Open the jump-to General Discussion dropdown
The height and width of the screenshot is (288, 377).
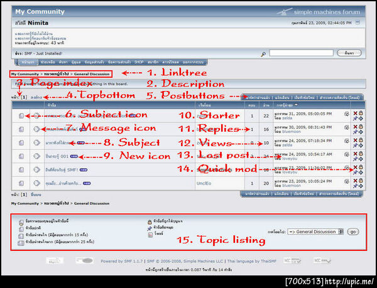point(315,232)
